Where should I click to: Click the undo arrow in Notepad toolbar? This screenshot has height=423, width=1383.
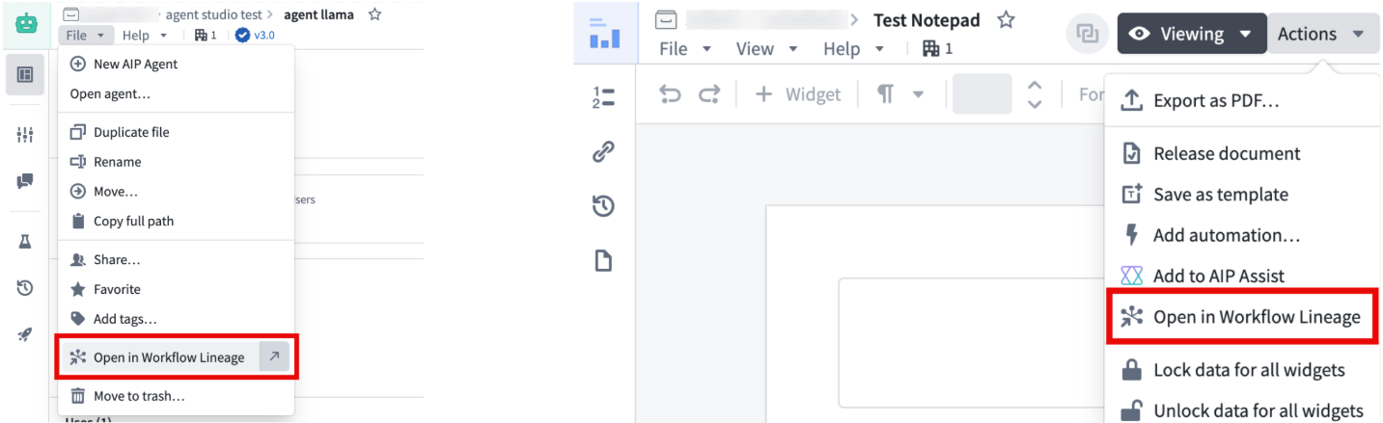coord(670,93)
